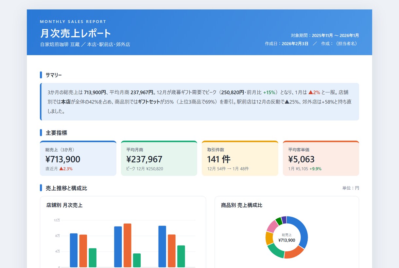Click the サマリー section heading
The height and width of the screenshot is (268, 399).
tap(54, 75)
